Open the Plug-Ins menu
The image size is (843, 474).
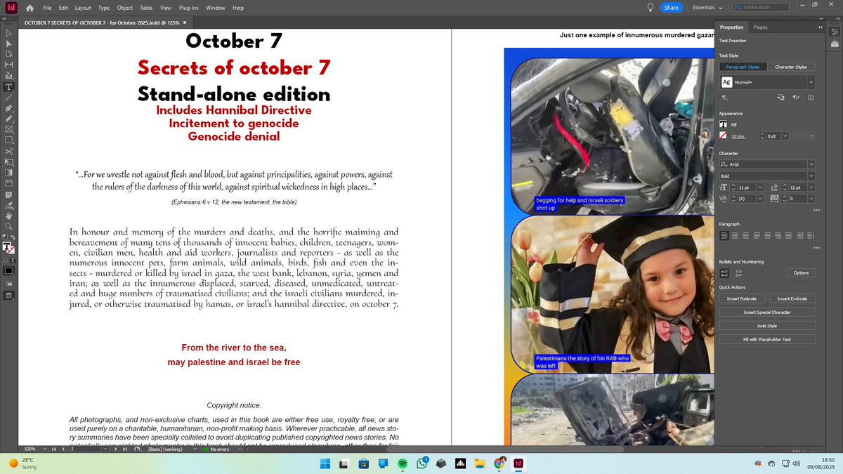(x=189, y=8)
